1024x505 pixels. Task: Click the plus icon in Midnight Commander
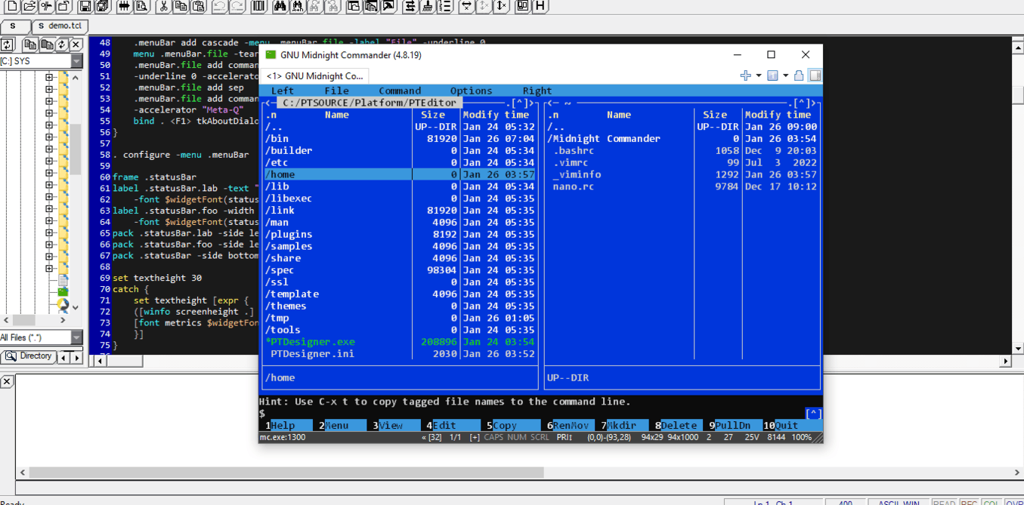click(745, 75)
